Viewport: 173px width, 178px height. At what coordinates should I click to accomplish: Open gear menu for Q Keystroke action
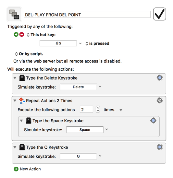tap(160, 147)
